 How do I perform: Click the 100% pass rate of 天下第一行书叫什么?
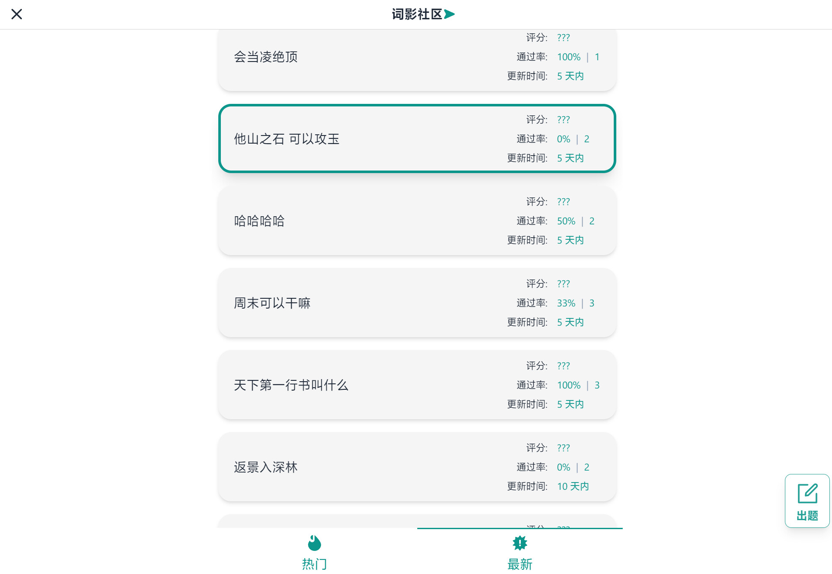[568, 385]
